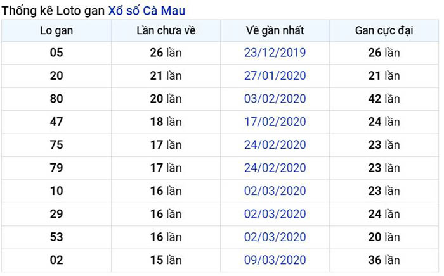Open the Xổ số Cà Mau link

point(147,11)
